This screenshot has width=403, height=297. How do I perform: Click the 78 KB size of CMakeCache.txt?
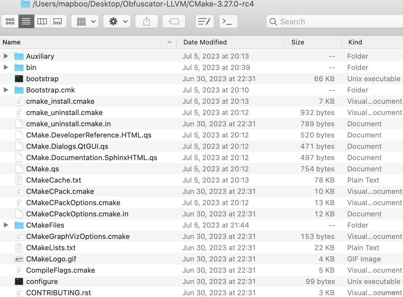[x=324, y=180]
